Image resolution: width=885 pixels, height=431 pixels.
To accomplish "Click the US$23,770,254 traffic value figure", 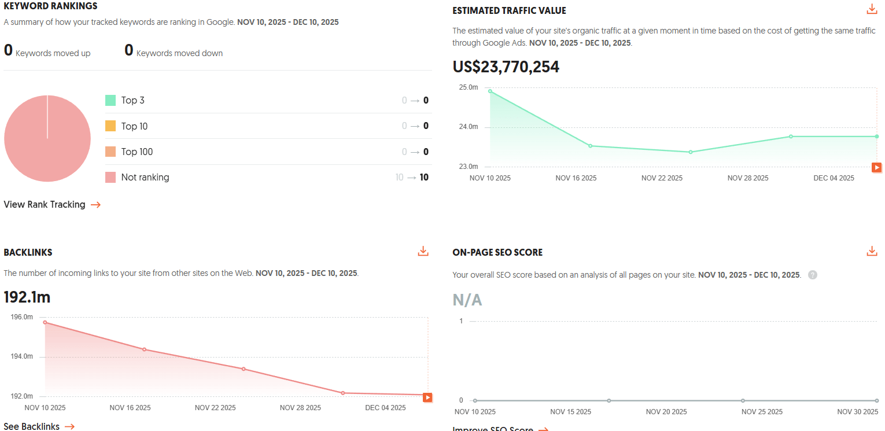I will click(x=506, y=67).
